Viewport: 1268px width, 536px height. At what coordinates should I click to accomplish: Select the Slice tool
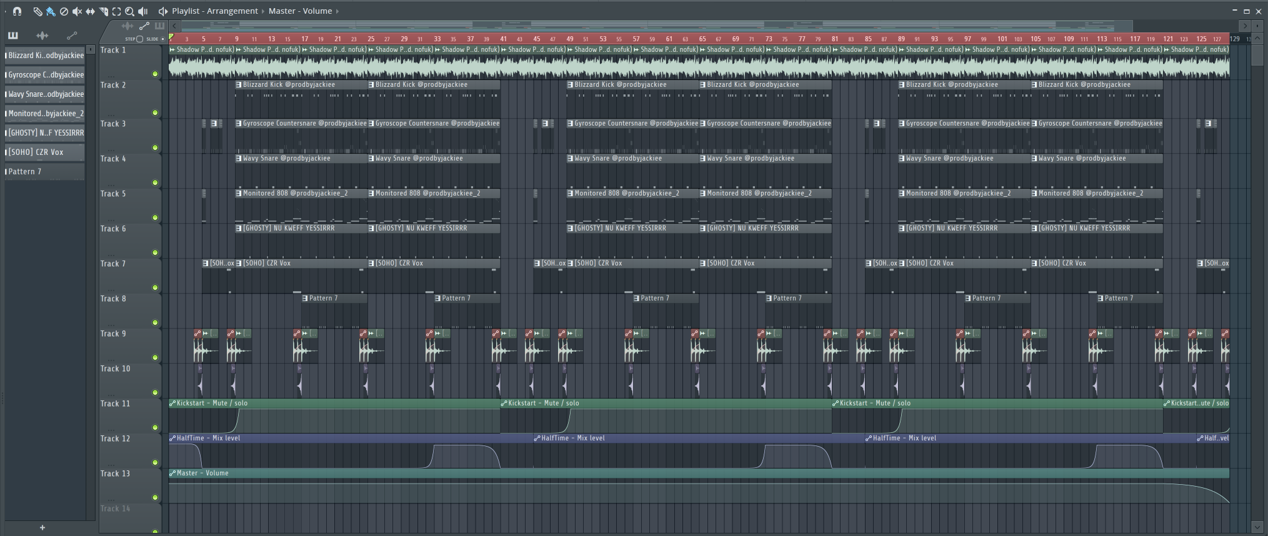click(x=103, y=11)
